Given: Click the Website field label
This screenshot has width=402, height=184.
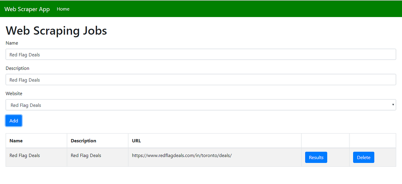Looking at the screenshot, I should [x=14, y=94].
